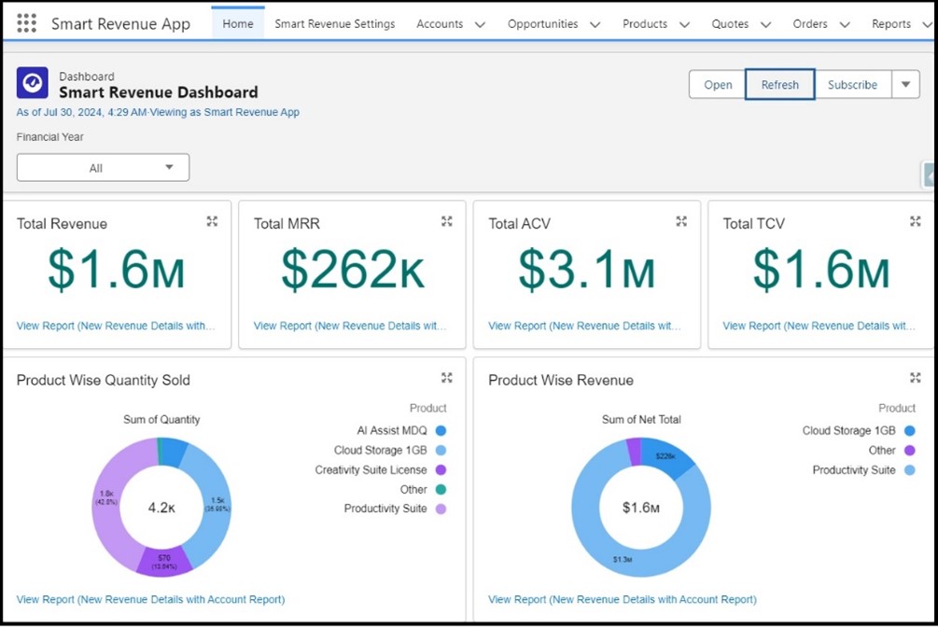Image resolution: width=938 pixels, height=628 pixels.
Task: Open the Orders tab
Action: coord(810,24)
